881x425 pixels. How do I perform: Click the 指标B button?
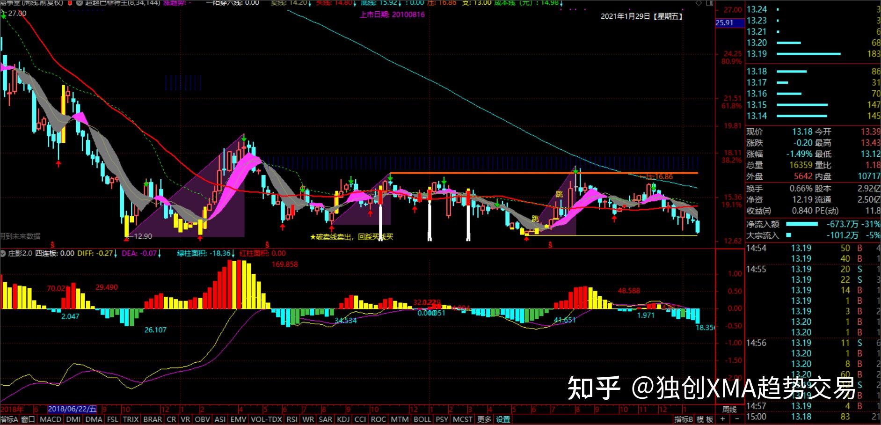[x=684, y=419]
